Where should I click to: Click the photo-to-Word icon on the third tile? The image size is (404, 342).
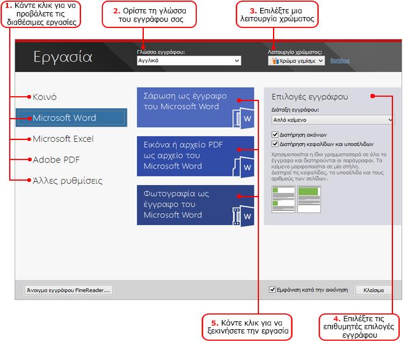243,216
